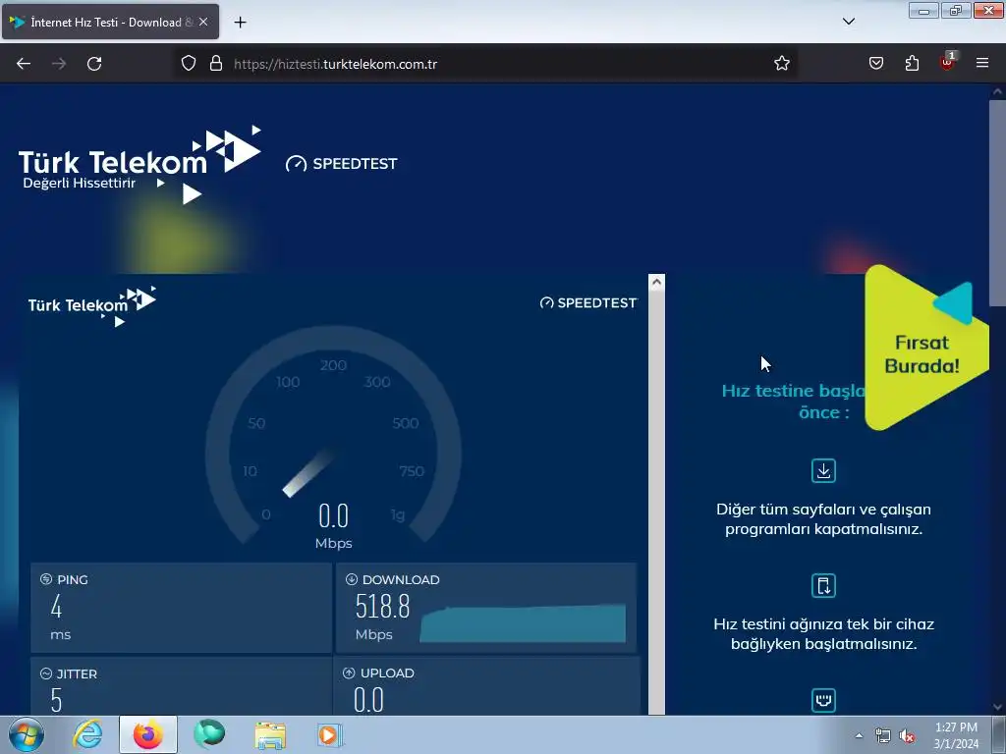Open Windows Media Player from taskbar
This screenshot has height=754, width=1006.
click(x=330, y=734)
